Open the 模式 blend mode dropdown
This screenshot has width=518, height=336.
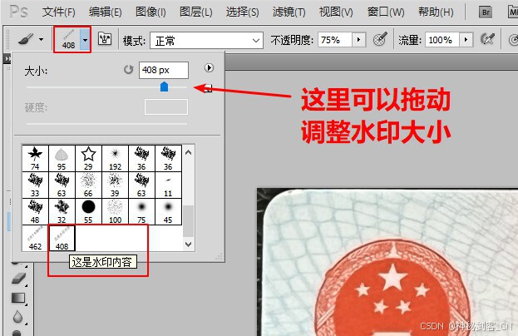tap(206, 40)
